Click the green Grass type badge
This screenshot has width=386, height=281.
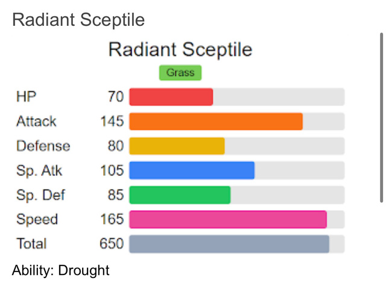(x=180, y=73)
